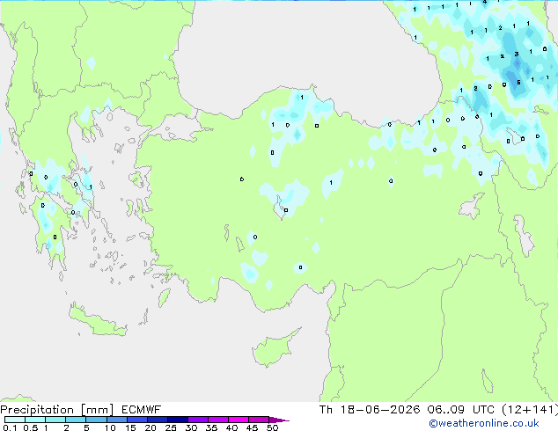Select the 0.1–0.5 mm legend swatch

pyautogui.click(x=15, y=420)
